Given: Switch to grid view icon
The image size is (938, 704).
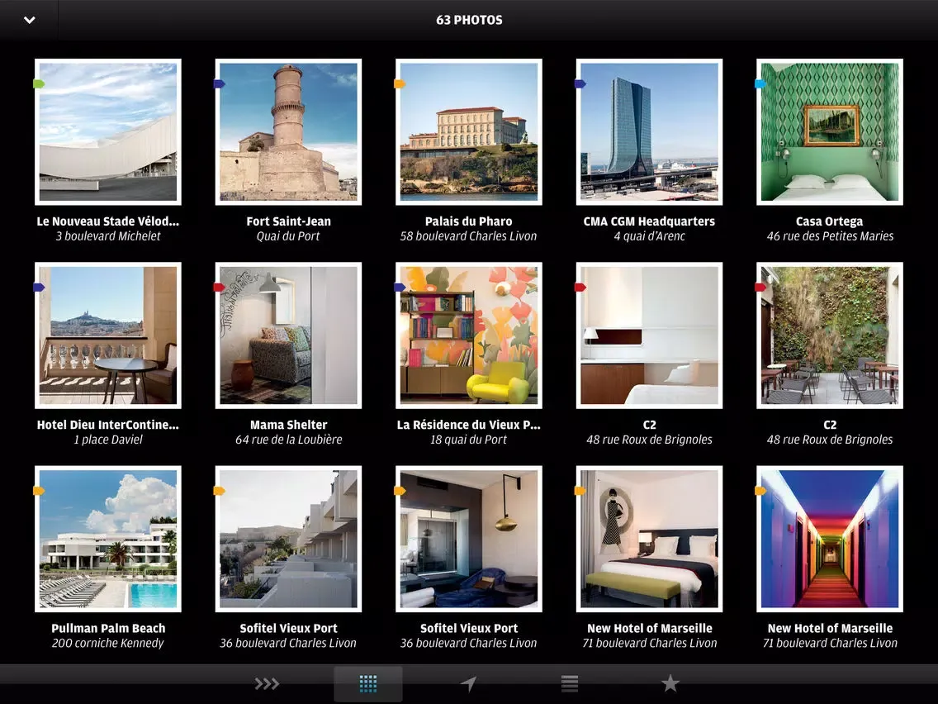Looking at the screenshot, I should click(x=368, y=683).
